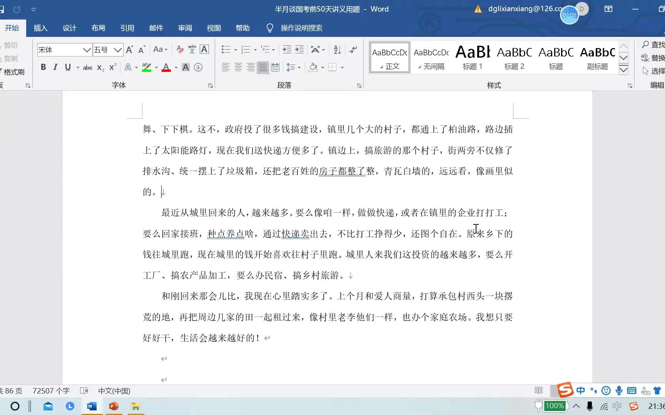Click the Decrease Font Size icon
Viewport: 665px width, 415px height.
142,50
